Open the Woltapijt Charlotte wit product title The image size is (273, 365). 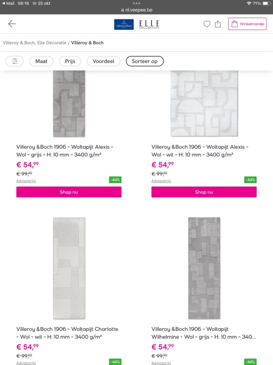[67, 332]
